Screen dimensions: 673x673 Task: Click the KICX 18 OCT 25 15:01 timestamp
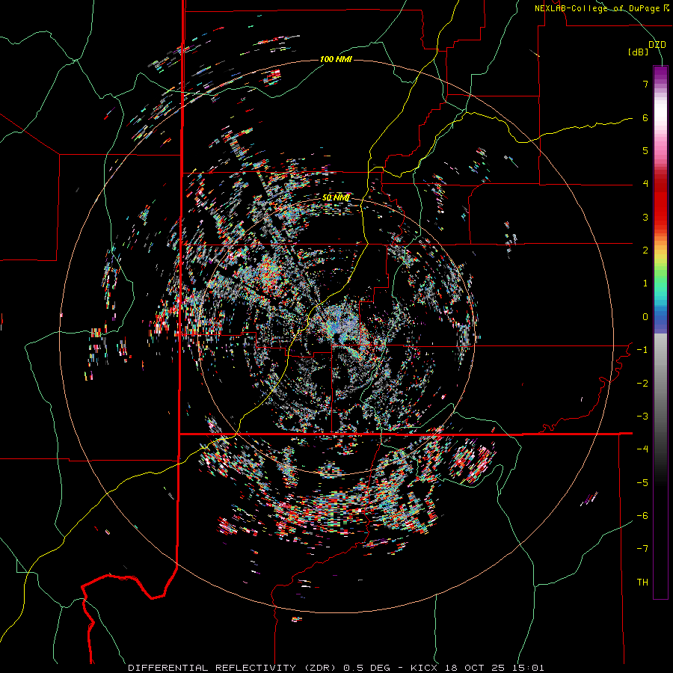click(477, 668)
